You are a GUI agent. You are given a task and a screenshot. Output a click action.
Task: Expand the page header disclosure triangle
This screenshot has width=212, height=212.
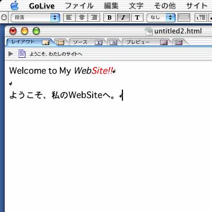tap(11, 54)
